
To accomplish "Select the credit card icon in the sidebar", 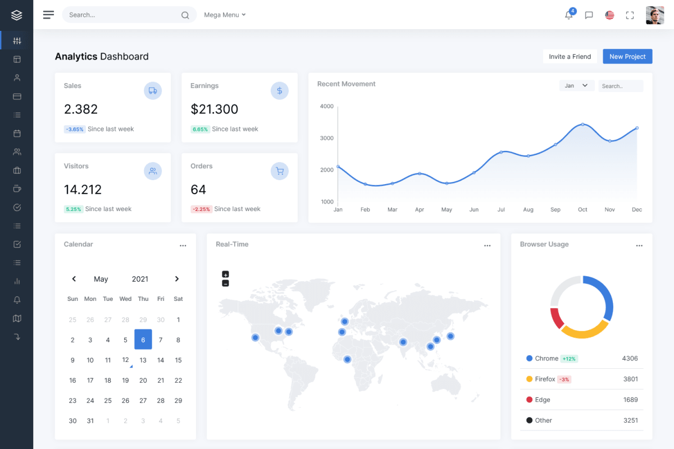I will 17,97.
